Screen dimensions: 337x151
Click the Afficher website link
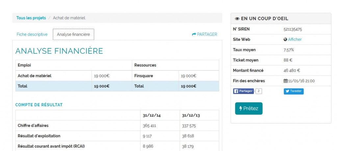pos(295,39)
